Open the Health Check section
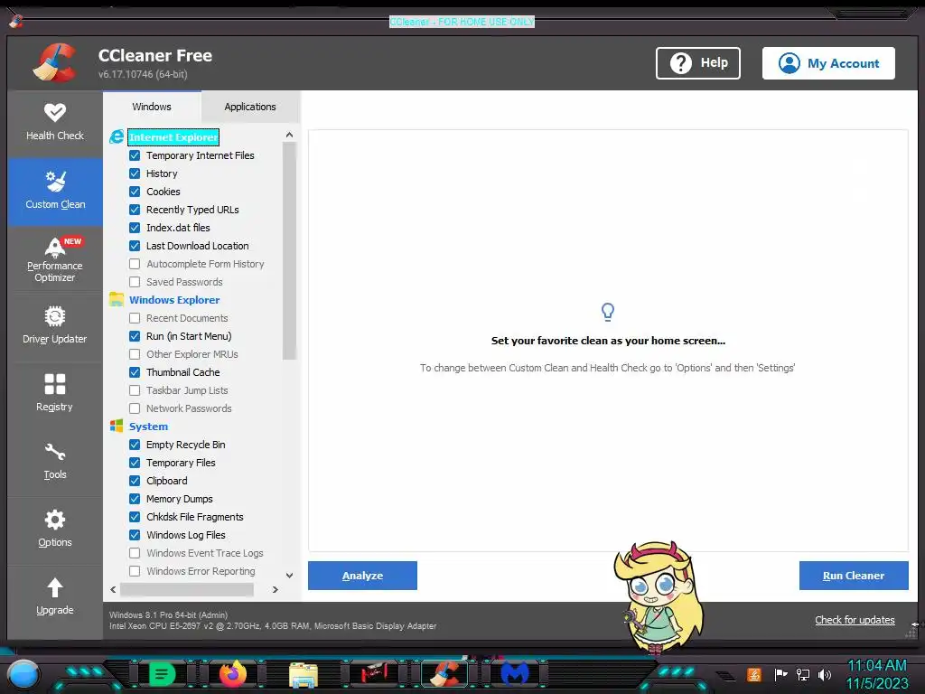 [x=55, y=123]
